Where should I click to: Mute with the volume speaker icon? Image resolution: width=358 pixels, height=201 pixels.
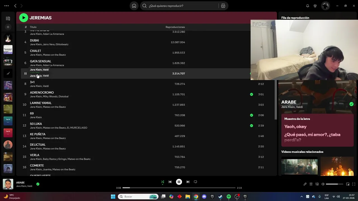pyautogui.click(x=323, y=184)
